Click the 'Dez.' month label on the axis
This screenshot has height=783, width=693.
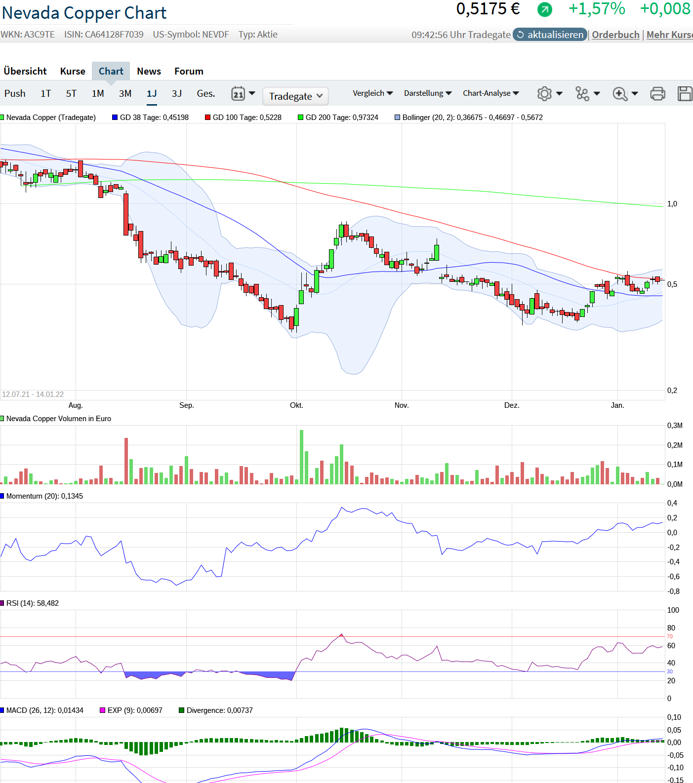(512, 405)
